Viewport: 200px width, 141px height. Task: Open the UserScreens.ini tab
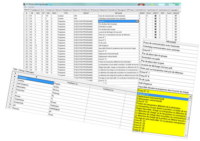click(x=164, y=10)
